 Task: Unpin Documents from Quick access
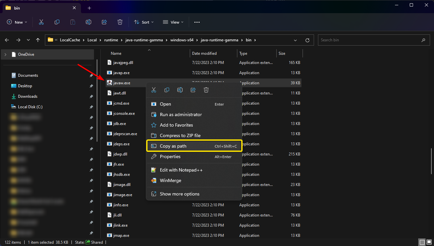click(91, 75)
